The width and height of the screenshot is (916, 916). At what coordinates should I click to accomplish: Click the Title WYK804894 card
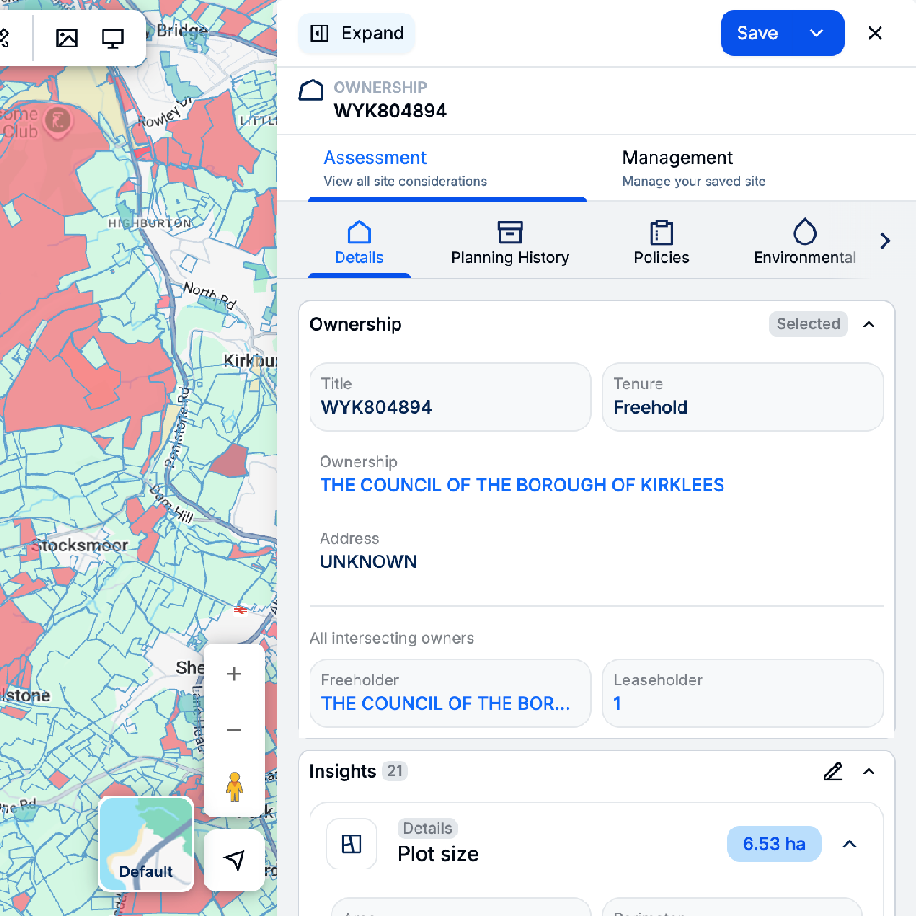click(450, 397)
